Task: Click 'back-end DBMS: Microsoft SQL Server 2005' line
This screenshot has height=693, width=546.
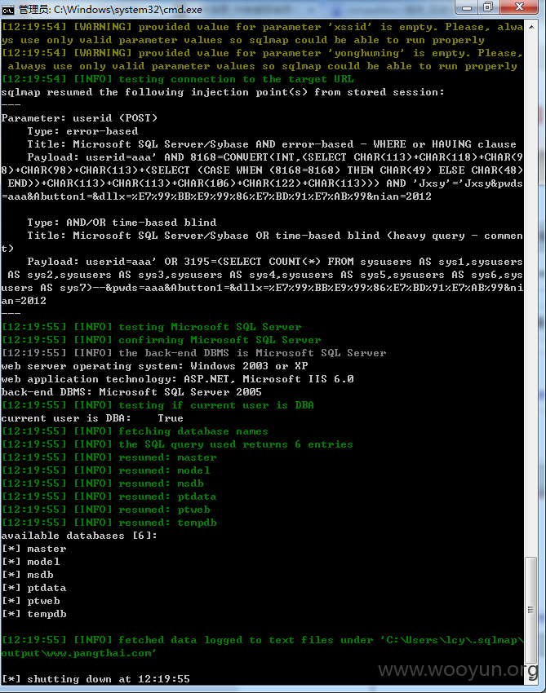Action: [131, 392]
